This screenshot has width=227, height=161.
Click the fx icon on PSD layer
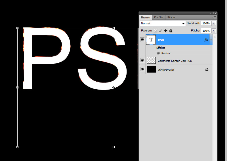pos(206,40)
